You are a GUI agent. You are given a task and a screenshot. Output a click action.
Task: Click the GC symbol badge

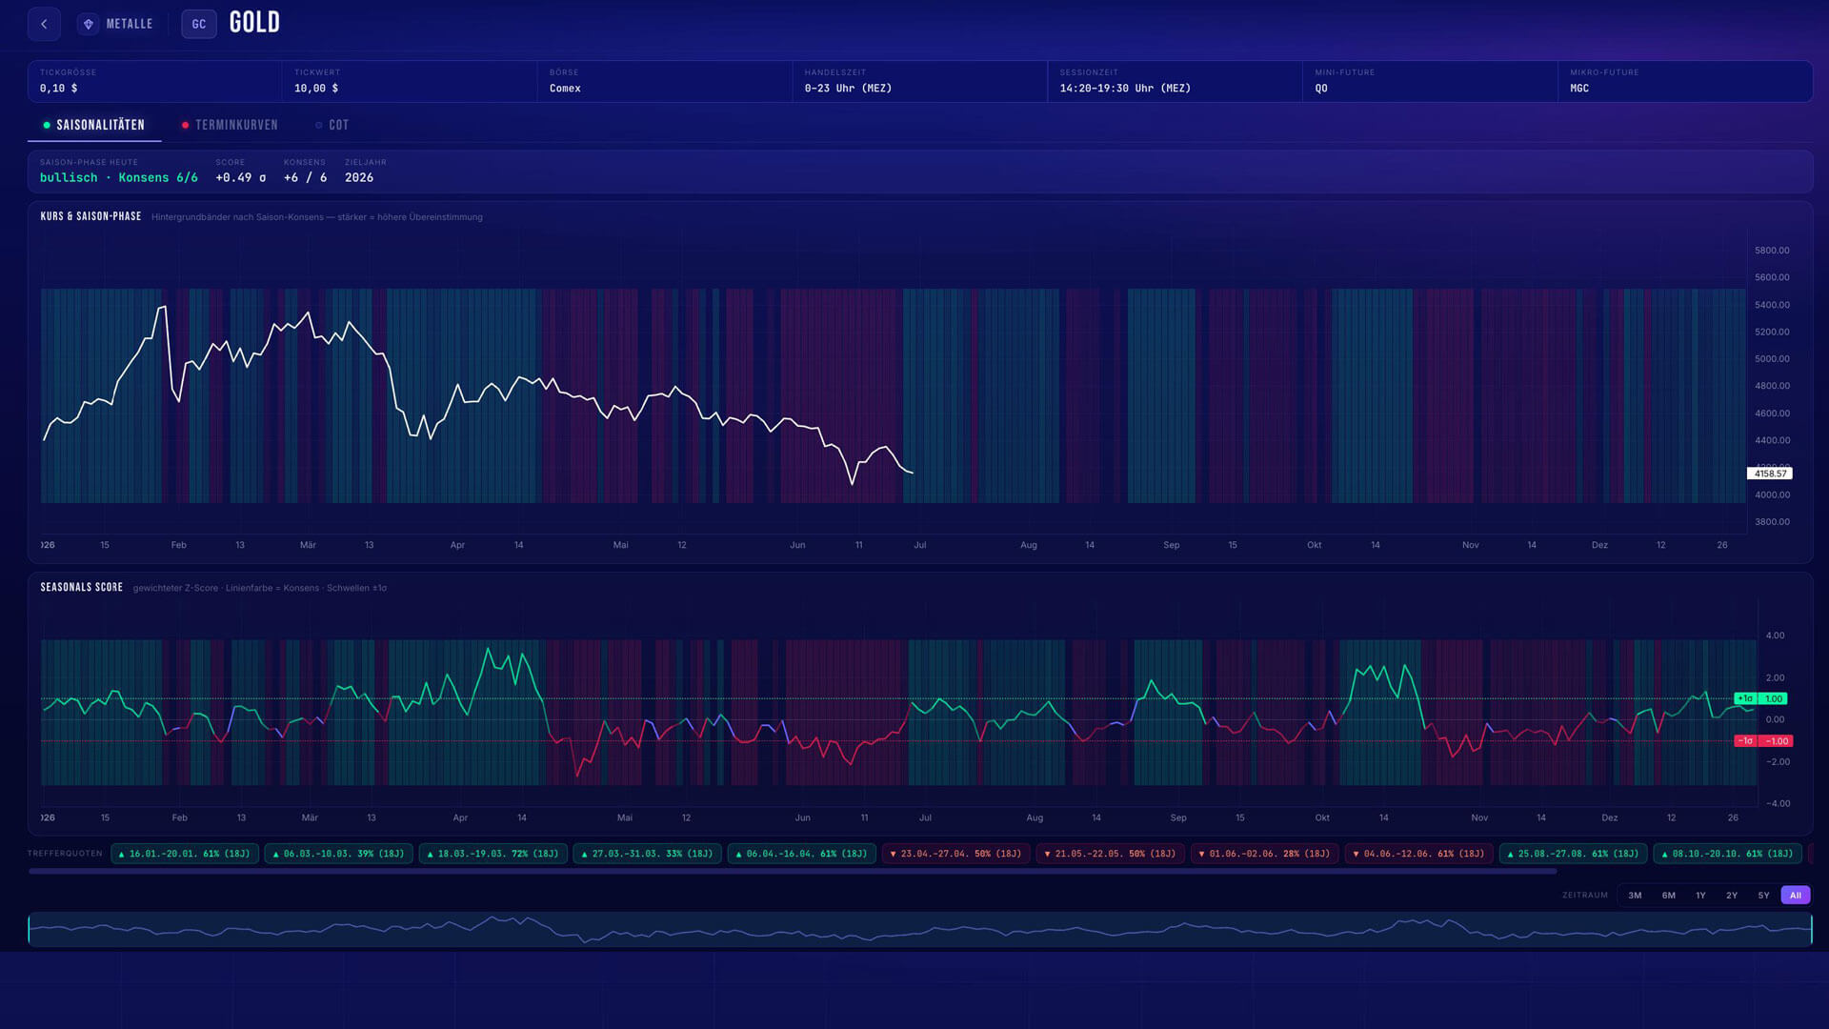pyautogui.click(x=199, y=24)
